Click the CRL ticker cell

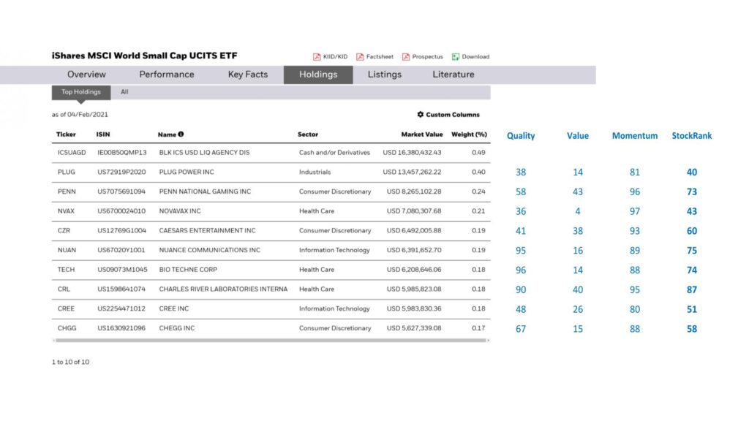64,289
